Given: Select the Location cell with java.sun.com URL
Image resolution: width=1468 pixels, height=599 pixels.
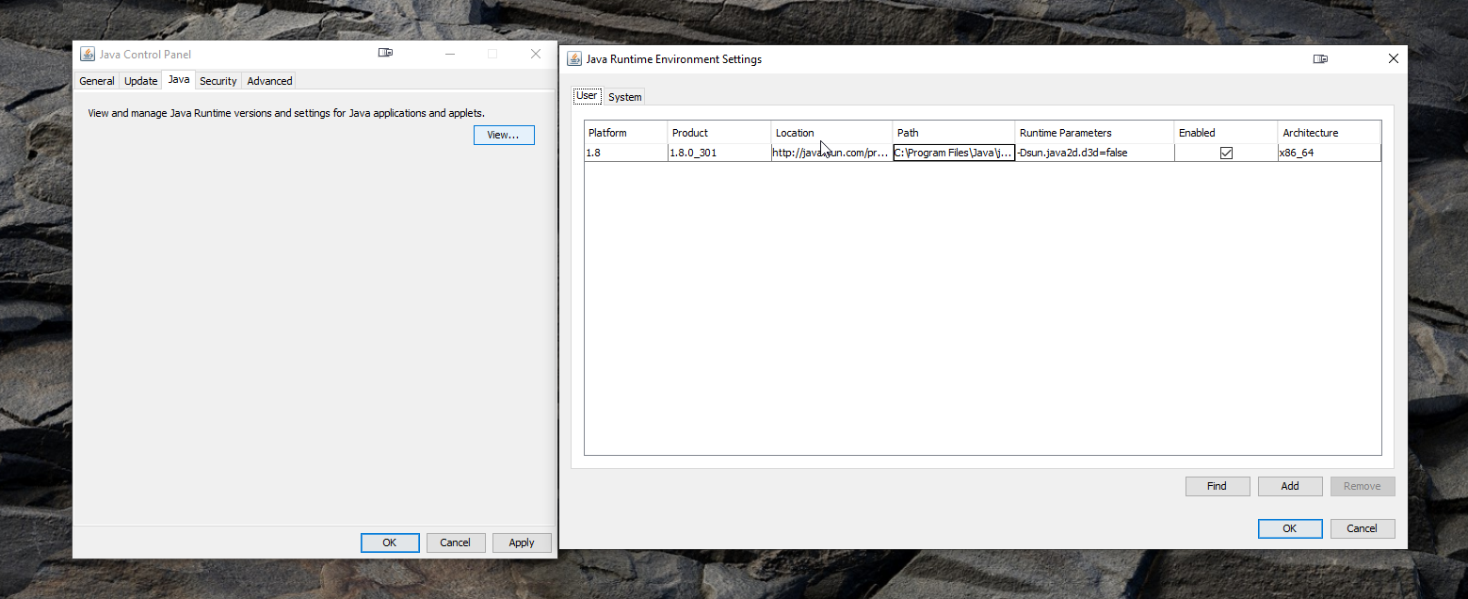Looking at the screenshot, I should pyautogui.click(x=832, y=153).
